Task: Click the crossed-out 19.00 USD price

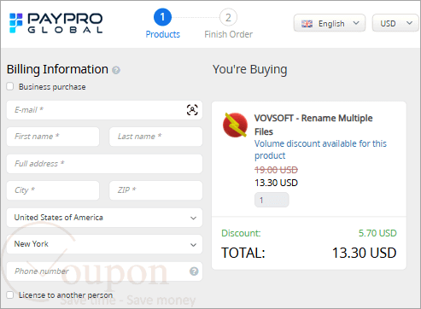Action: coord(276,170)
